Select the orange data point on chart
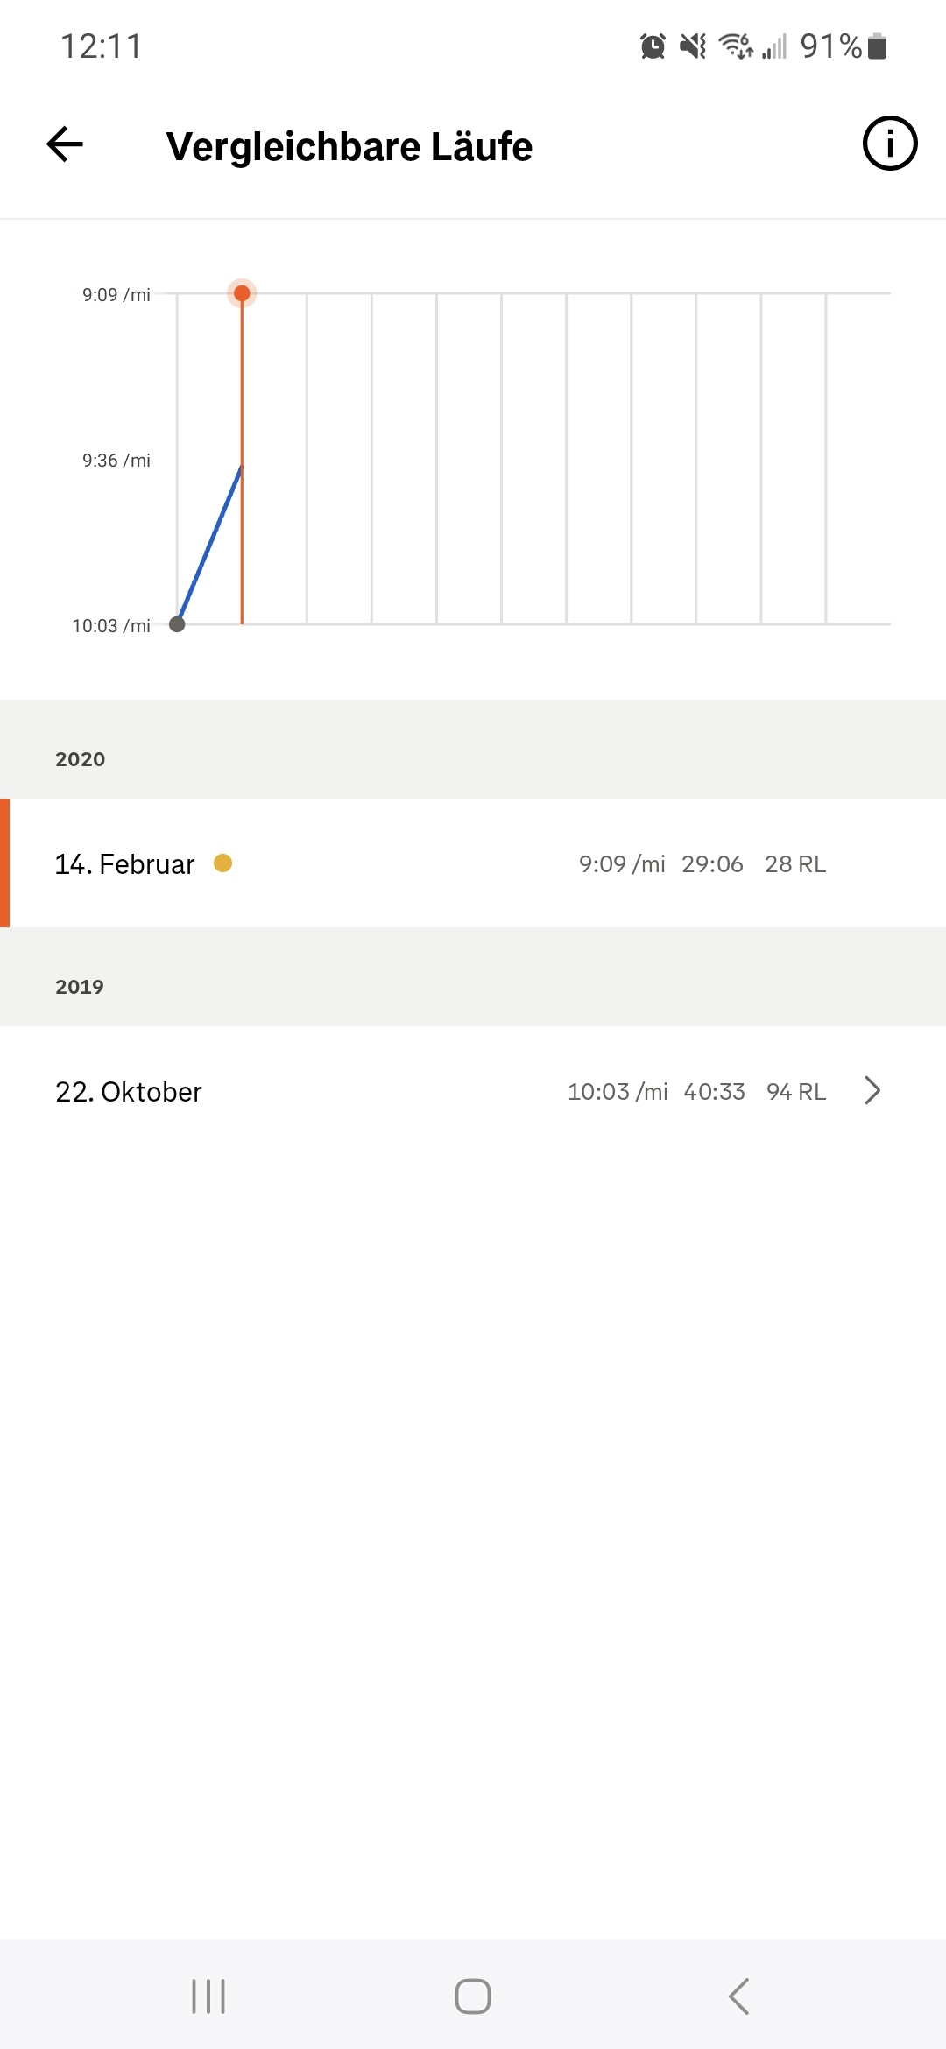The image size is (946, 2049). (x=242, y=293)
